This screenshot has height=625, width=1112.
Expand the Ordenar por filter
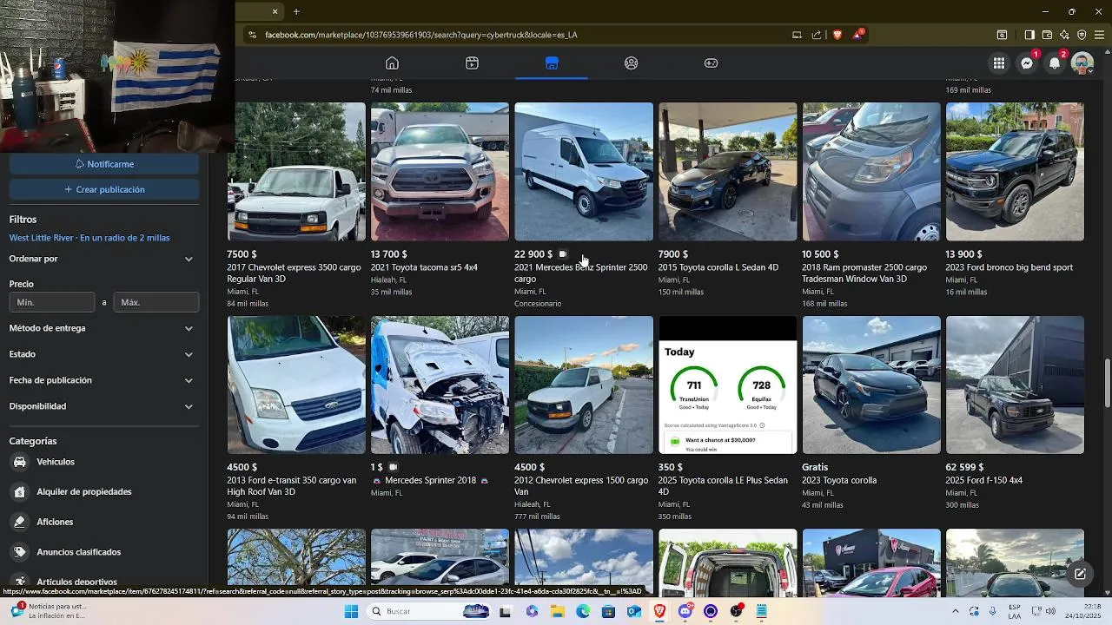click(x=103, y=259)
